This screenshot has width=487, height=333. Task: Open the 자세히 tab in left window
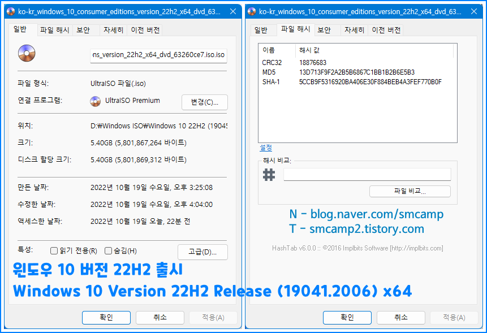[113, 30]
